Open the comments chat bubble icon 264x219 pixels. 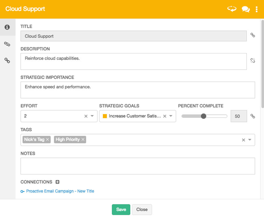(x=246, y=9)
